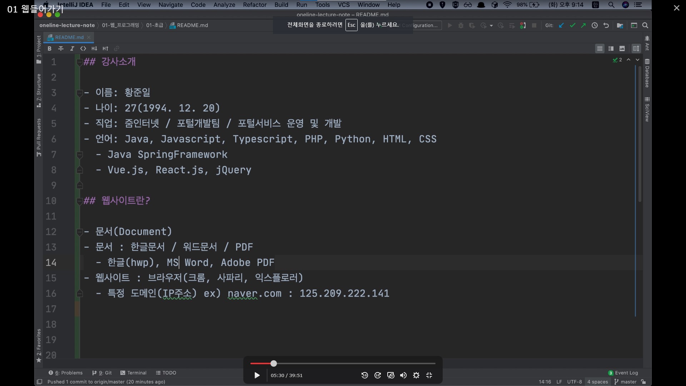This screenshot has height=386, width=686.
Task: Open the '4 spaces' indent selector
Action: click(x=597, y=382)
